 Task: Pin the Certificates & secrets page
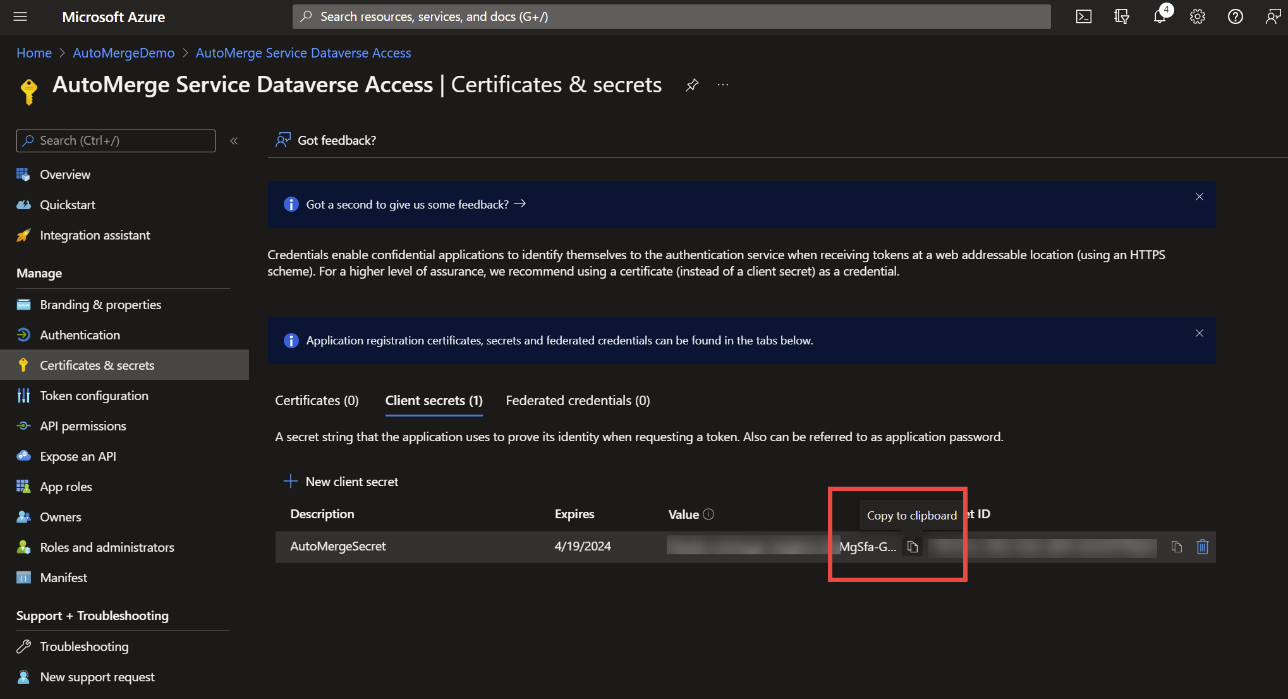(x=692, y=85)
